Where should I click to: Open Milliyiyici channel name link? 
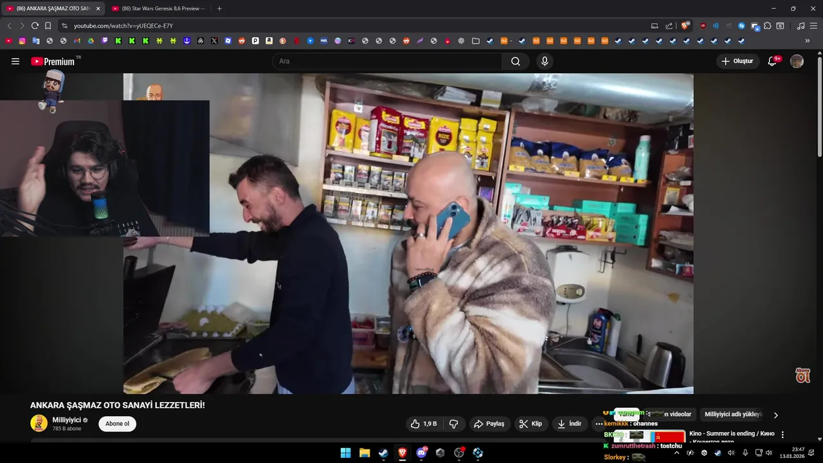pos(67,420)
